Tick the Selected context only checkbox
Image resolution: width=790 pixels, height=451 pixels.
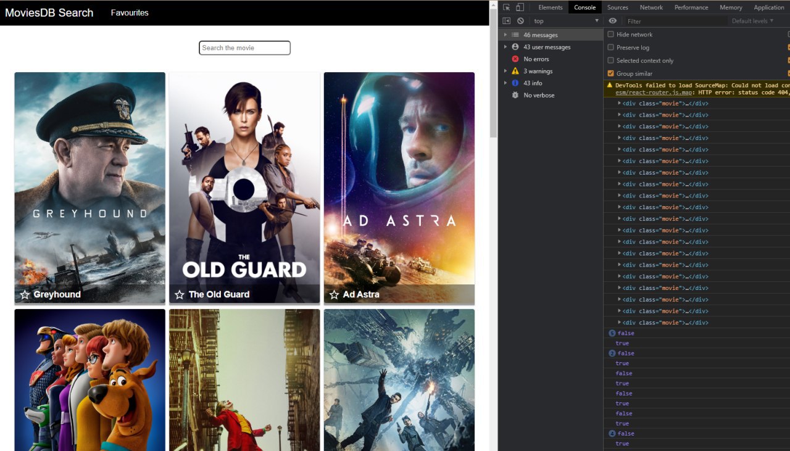click(x=611, y=60)
